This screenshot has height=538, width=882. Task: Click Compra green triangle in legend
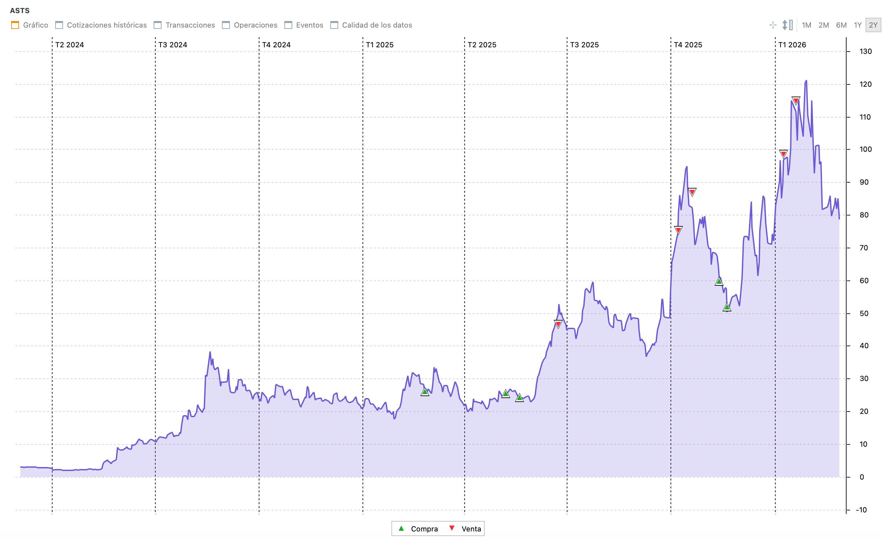(x=401, y=528)
